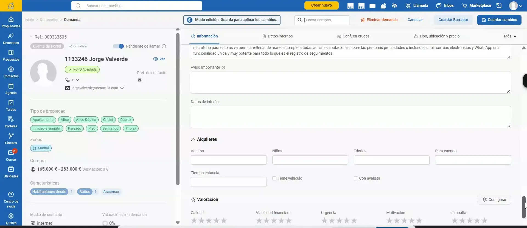The height and width of the screenshot is (228, 527).
Task: Open Prospectos sidebar item
Action: tap(11, 55)
